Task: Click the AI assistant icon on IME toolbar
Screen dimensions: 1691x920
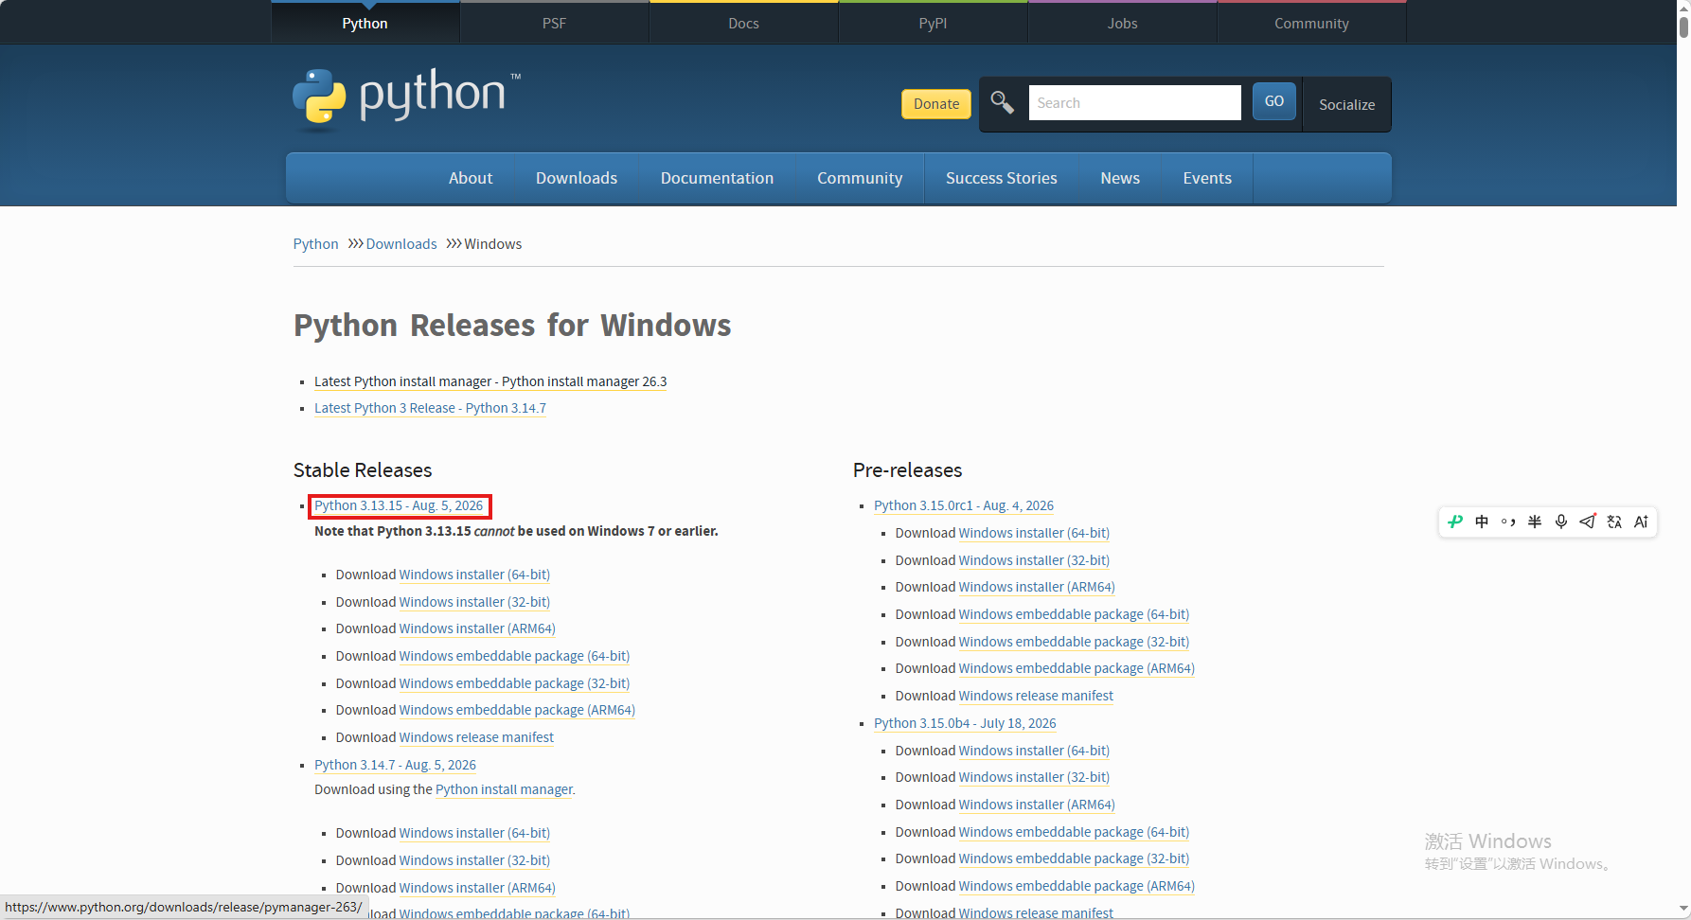Action: point(1641,522)
